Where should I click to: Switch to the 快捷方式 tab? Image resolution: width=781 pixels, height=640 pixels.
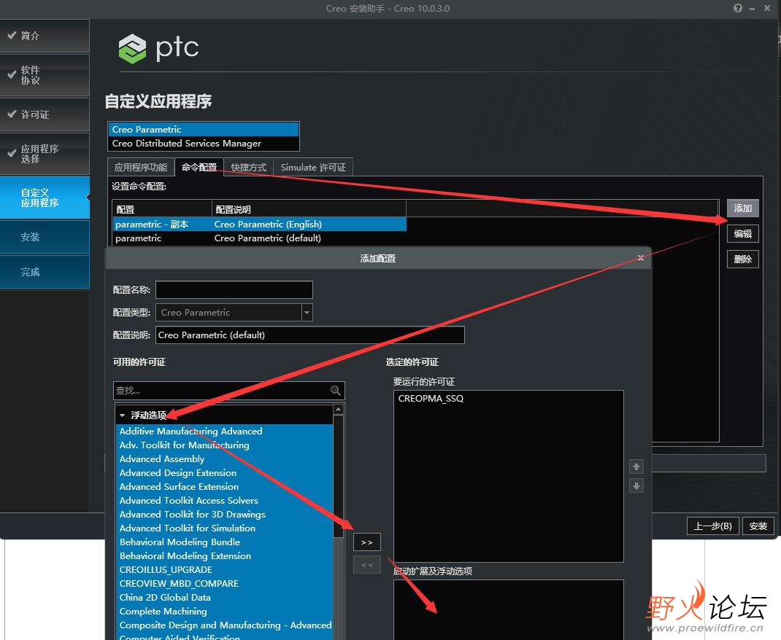click(249, 167)
